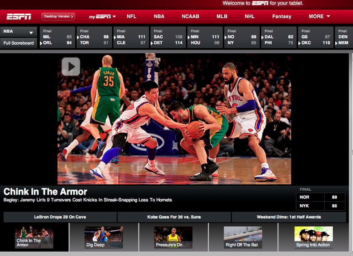The height and width of the screenshot is (256, 353).
Task: Open the NBA league selector dropdown
Action: (x=18, y=32)
